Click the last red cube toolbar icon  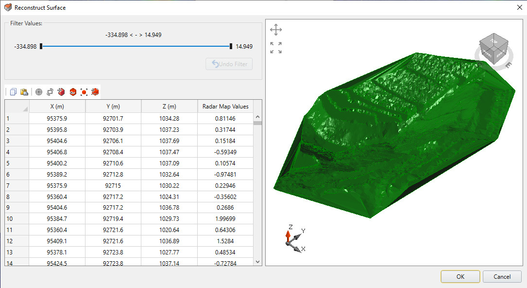click(x=95, y=92)
